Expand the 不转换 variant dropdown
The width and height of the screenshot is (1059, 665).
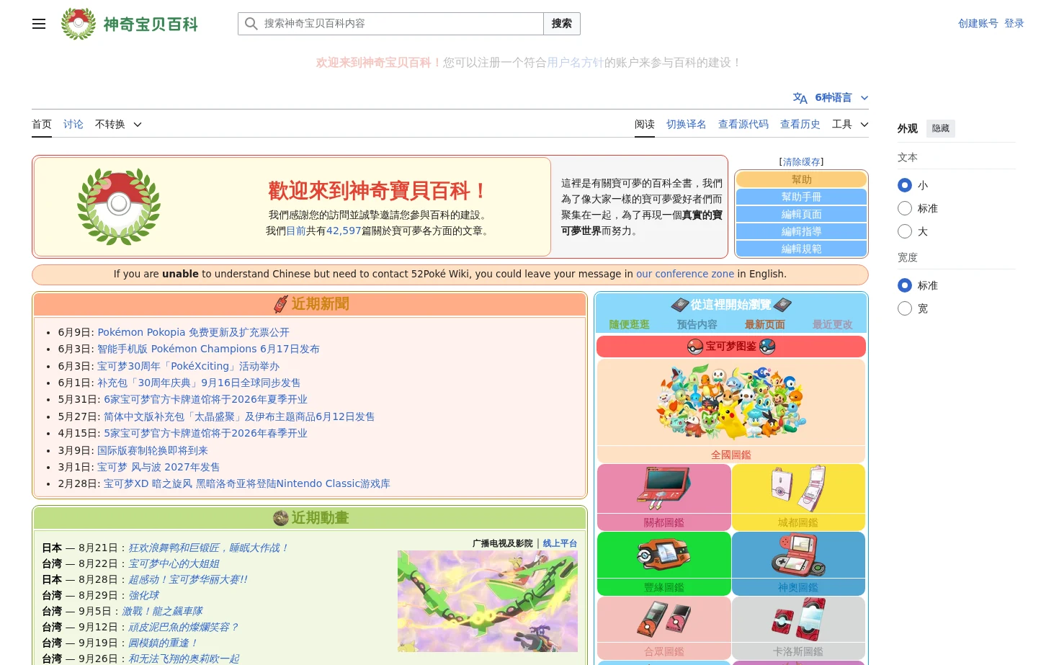tap(118, 125)
